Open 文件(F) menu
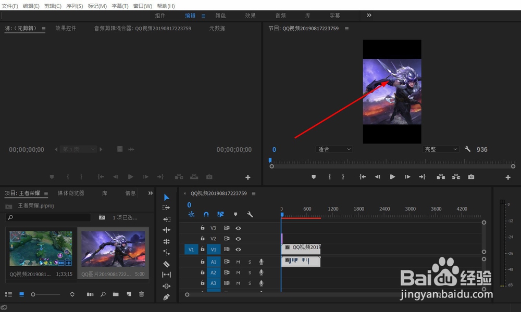521x312 pixels. (10, 6)
